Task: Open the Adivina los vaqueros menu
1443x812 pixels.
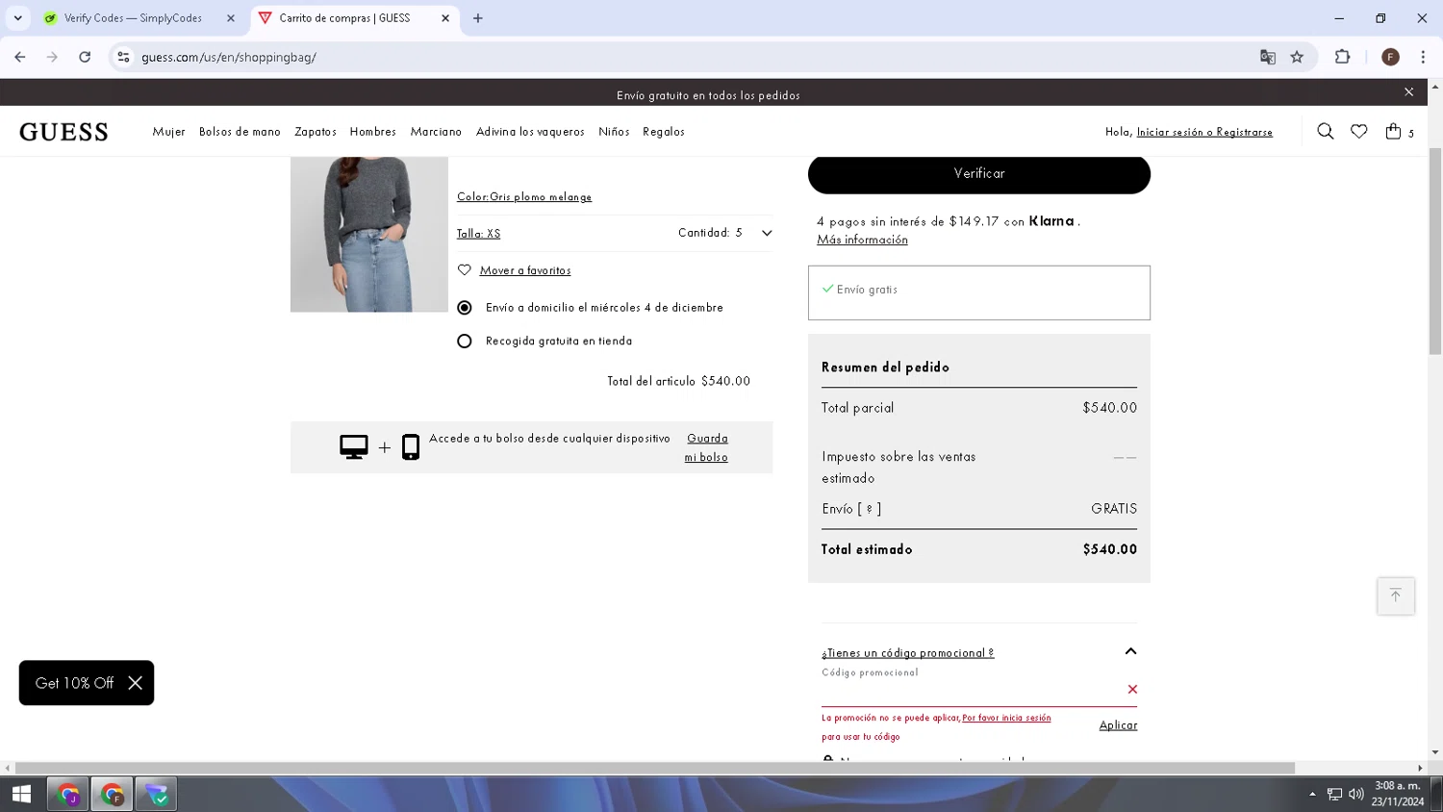Action: pos(530,132)
